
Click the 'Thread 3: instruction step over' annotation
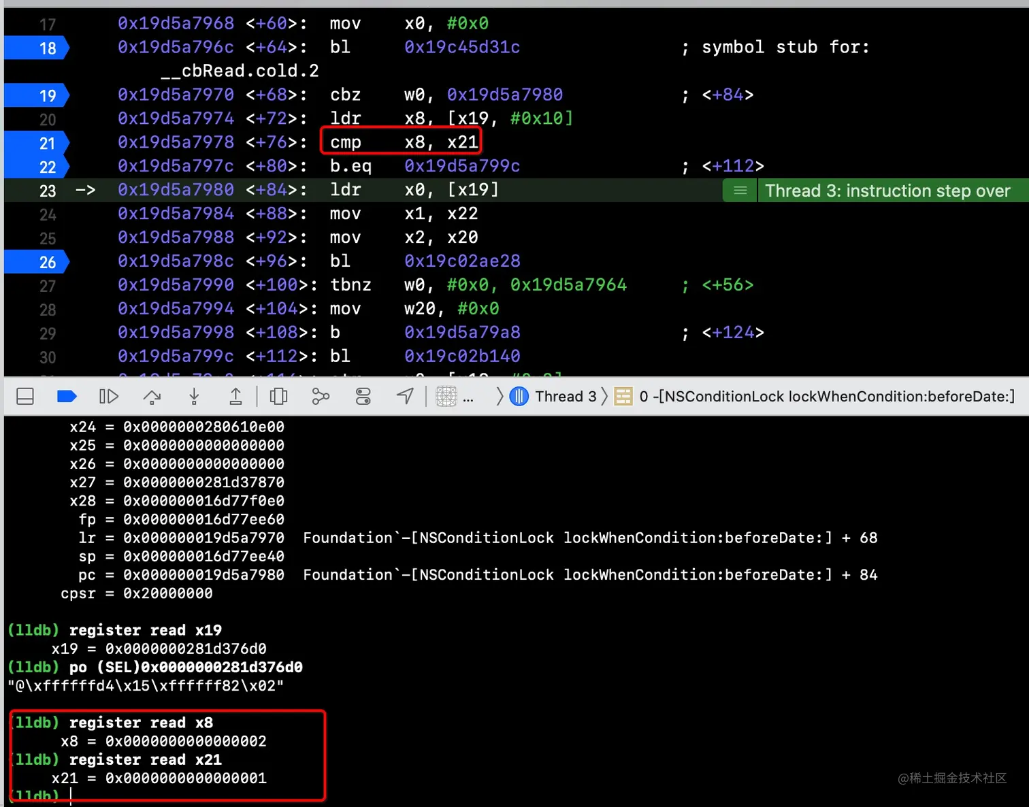point(887,191)
